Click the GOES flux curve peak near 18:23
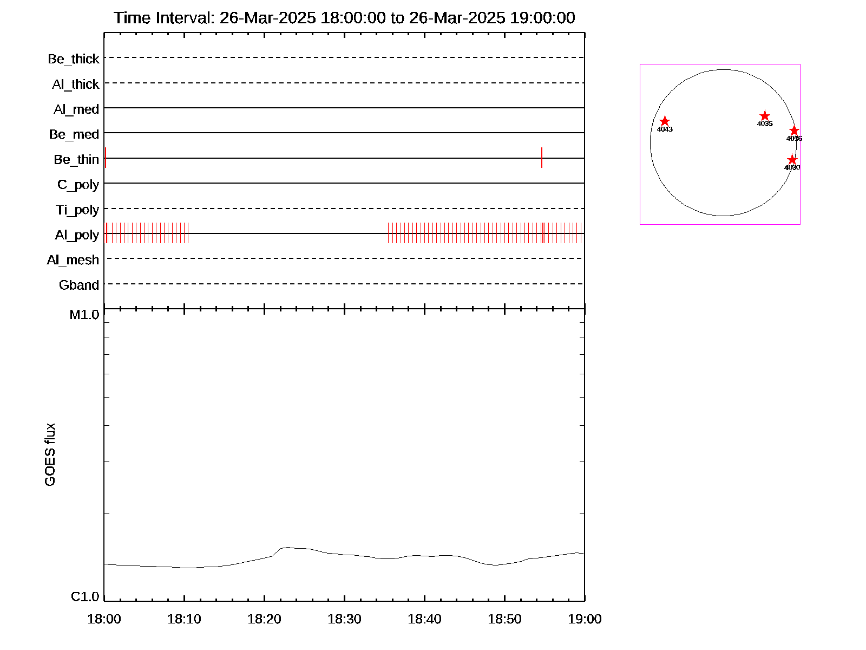 [287, 547]
